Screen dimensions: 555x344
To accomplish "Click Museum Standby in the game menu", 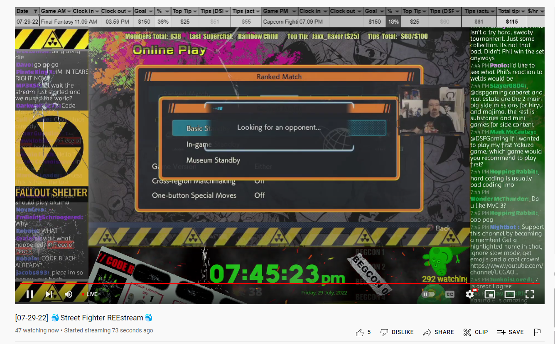I will (213, 160).
